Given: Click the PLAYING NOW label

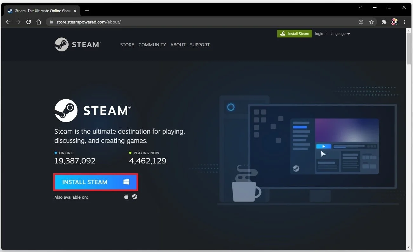Looking at the screenshot, I should click(146, 153).
